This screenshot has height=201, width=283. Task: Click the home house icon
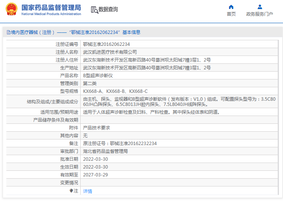(231, 7)
